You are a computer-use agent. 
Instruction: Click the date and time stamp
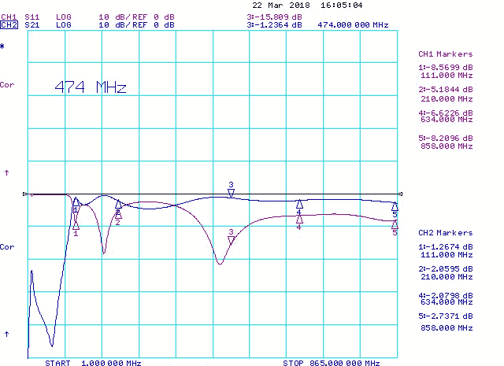pyautogui.click(x=307, y=6)
